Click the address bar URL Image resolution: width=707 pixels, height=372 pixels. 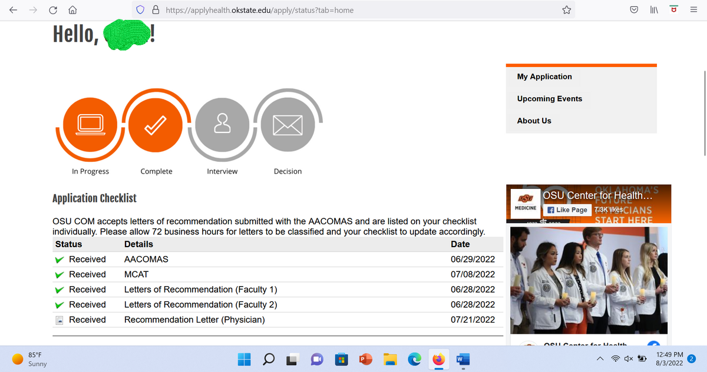260,10
